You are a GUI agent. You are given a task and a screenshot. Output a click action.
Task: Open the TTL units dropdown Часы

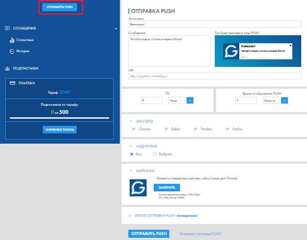[x=181, y=100]
